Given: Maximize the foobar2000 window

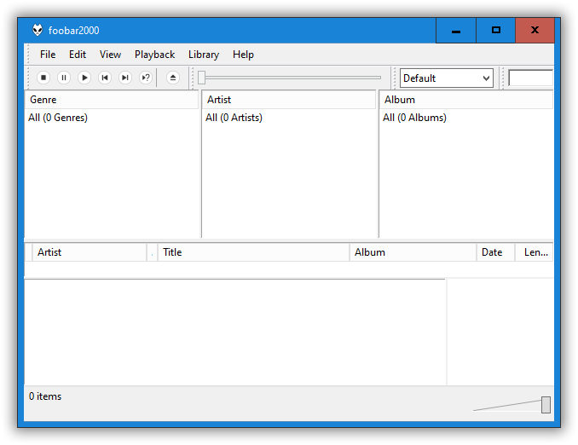Looking at the screenshot, I should [x=496, y=31].
